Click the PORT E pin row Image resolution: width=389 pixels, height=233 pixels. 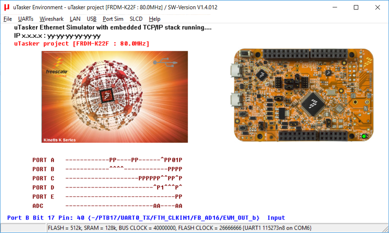(x=124, y=197)
